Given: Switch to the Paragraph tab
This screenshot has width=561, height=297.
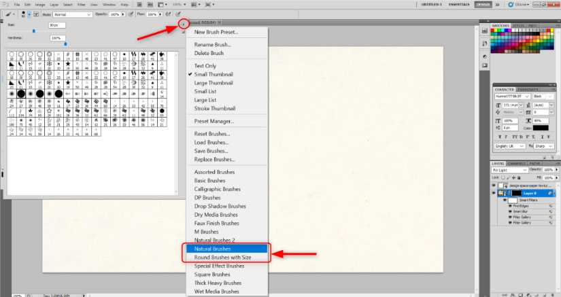Looking at the screenshot, I should [528, 89].
